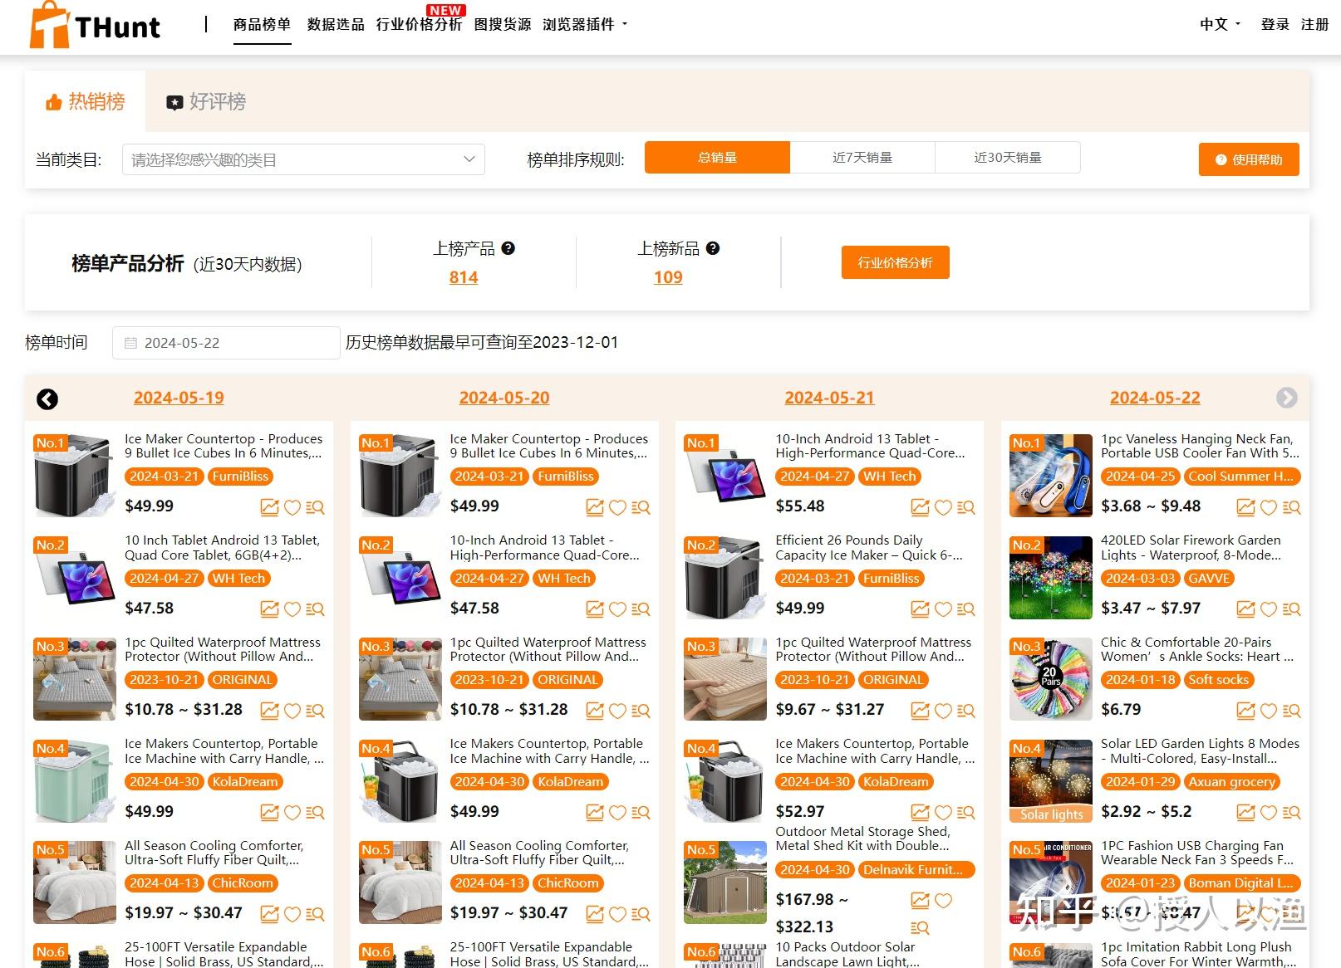Click the 行业价格分析 orange button

tap(896, 262)
